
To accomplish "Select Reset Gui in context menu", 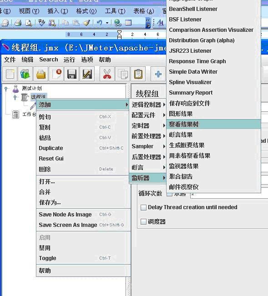I will [x=82, y=159].
